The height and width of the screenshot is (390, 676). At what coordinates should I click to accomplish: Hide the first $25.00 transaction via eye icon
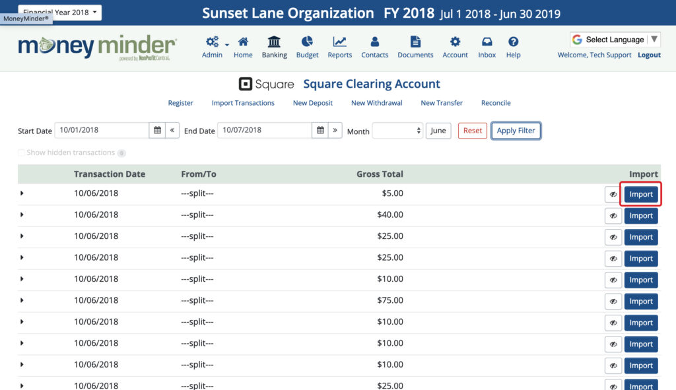click(x=613, y=237)
